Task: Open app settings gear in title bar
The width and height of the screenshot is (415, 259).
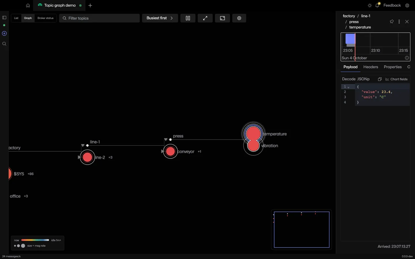Action: (407, 5)
